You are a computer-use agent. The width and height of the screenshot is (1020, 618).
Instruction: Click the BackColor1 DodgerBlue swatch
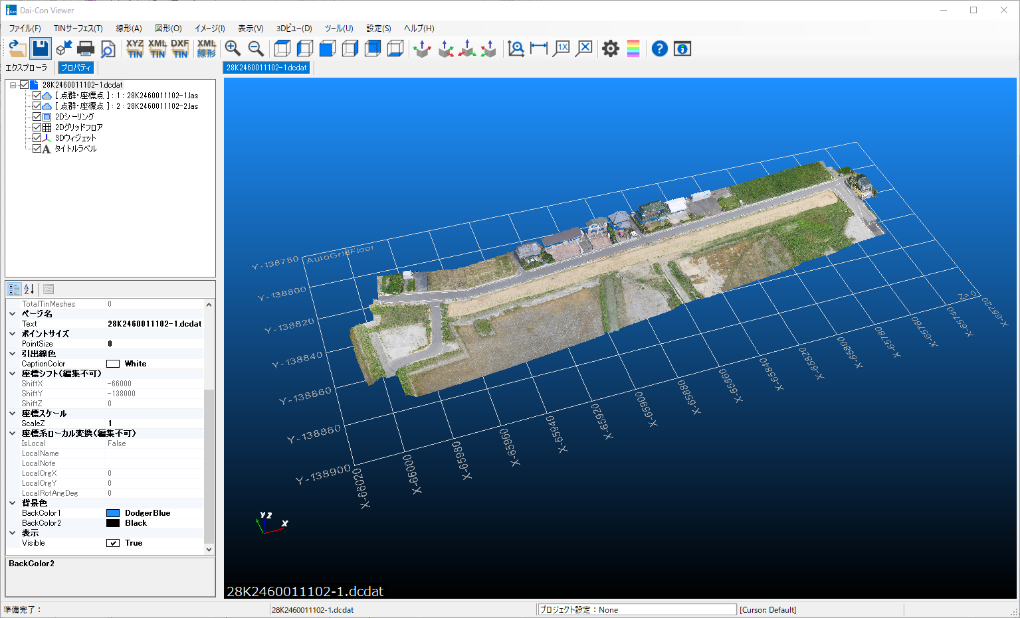[x=113, y=513]
